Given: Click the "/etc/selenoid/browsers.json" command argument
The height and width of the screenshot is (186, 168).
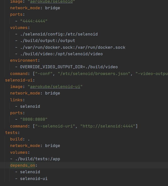Looking at the screenshot, I should [94, 73].
